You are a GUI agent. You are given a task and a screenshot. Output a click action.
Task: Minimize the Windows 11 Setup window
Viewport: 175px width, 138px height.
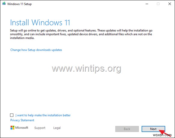pos(147,4)
